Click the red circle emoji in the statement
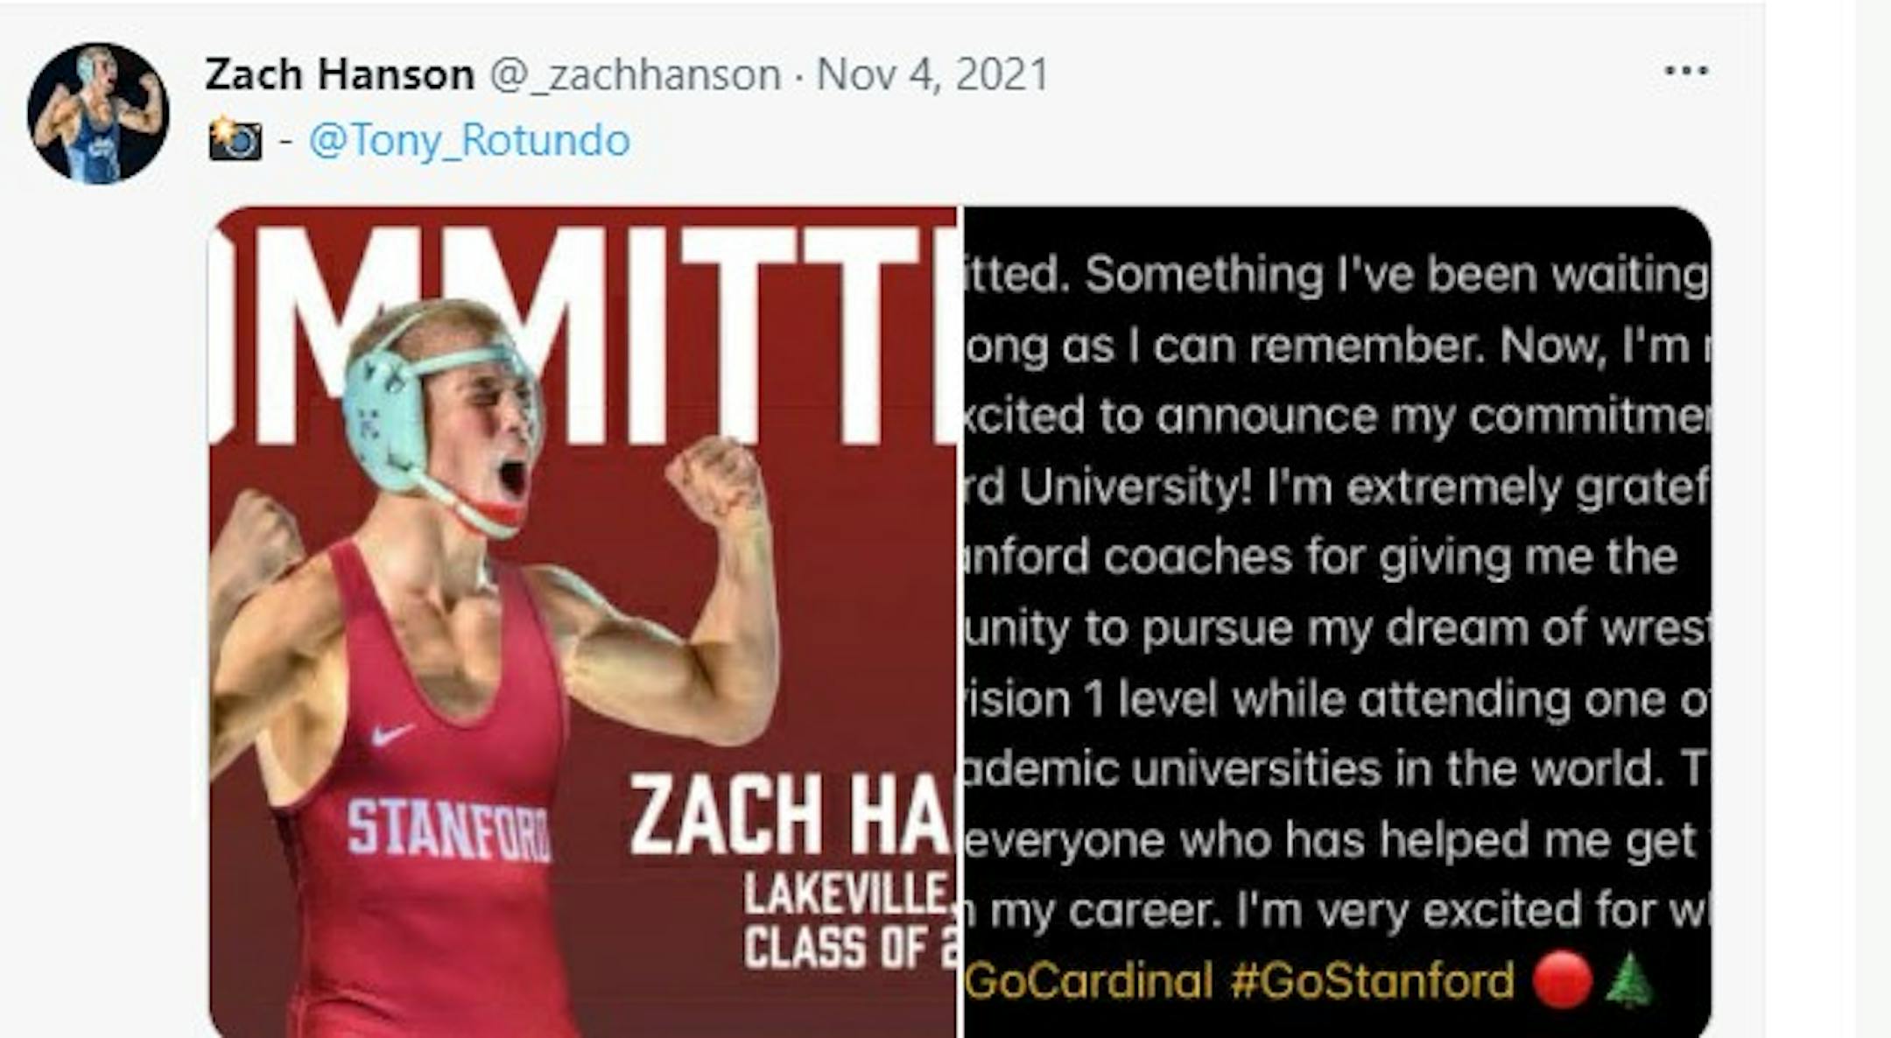Viewport: 1891px width, 1038px height. pyautogui.click(x=1562, y=979)
